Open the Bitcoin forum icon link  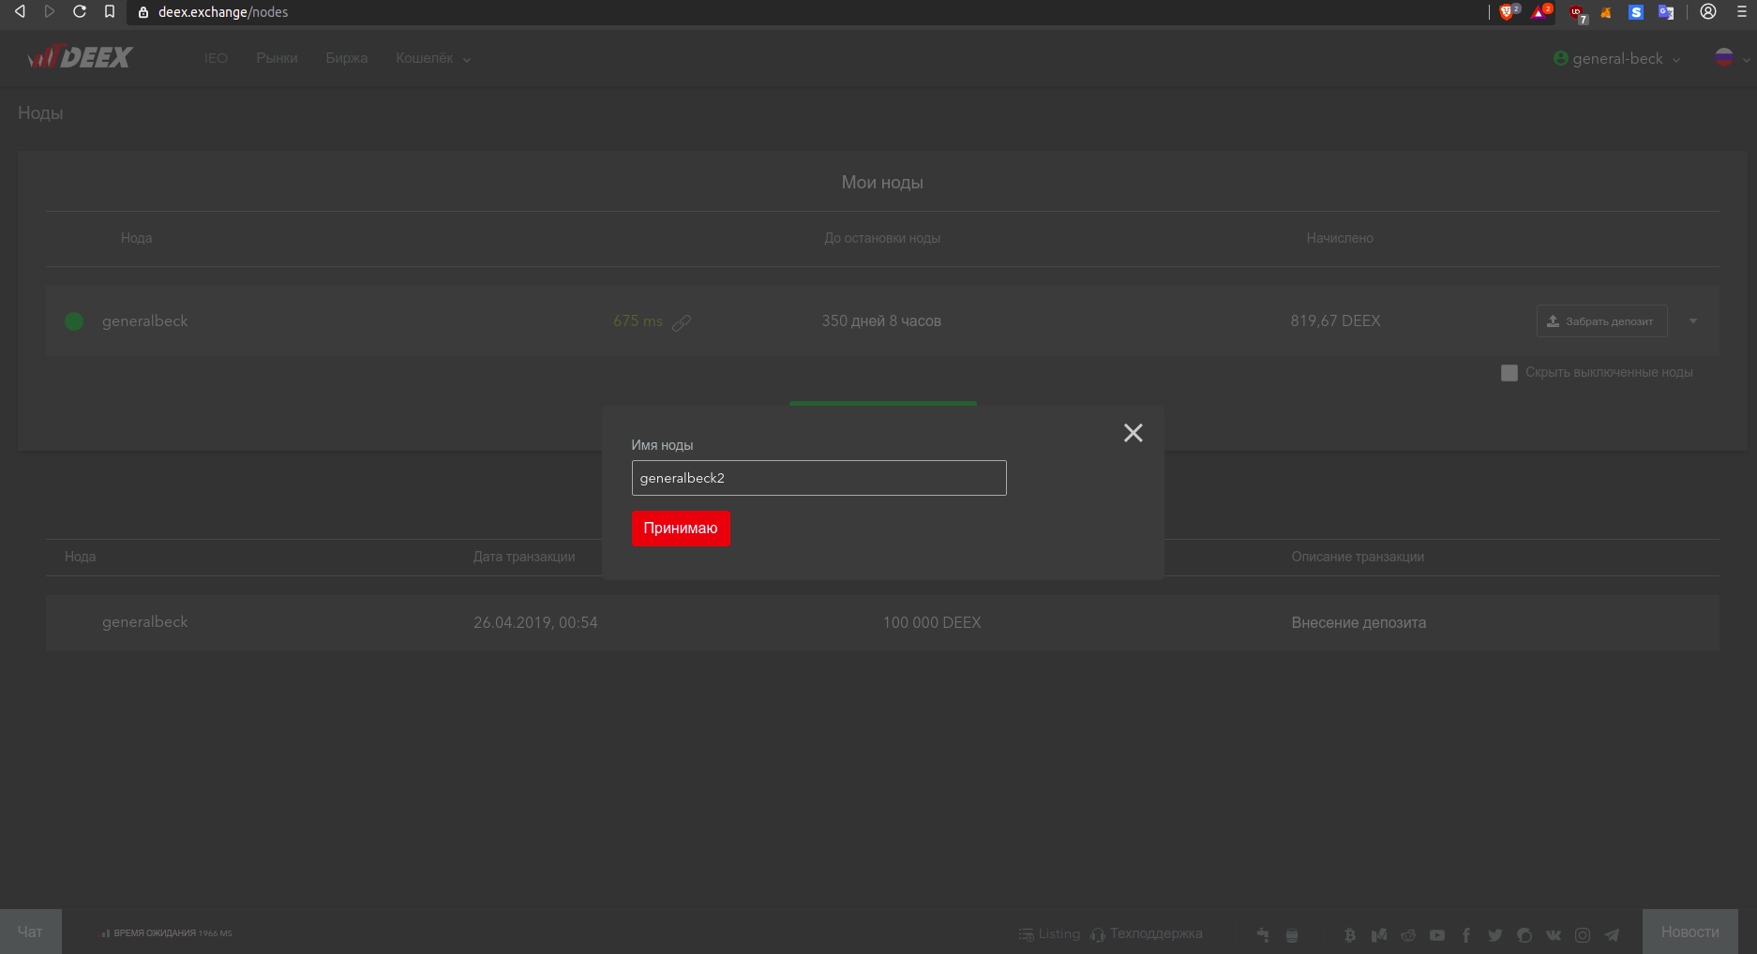pyautogui.click(x=1350, y=935)
